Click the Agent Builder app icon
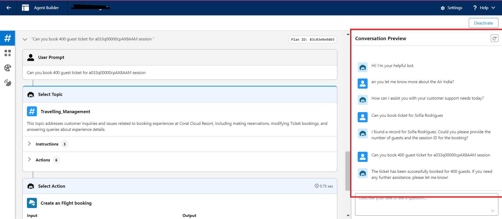The width and height of the screenshot is (502, 219). click(x=25, y=8)
